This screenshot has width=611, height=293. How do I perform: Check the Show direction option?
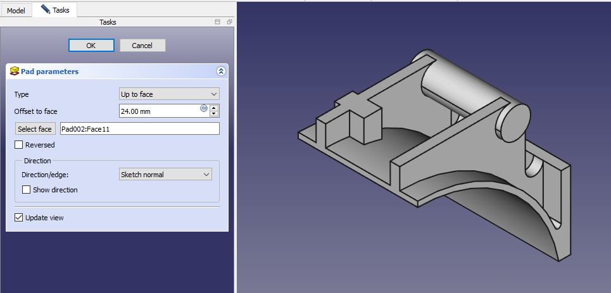pos(27,189)
